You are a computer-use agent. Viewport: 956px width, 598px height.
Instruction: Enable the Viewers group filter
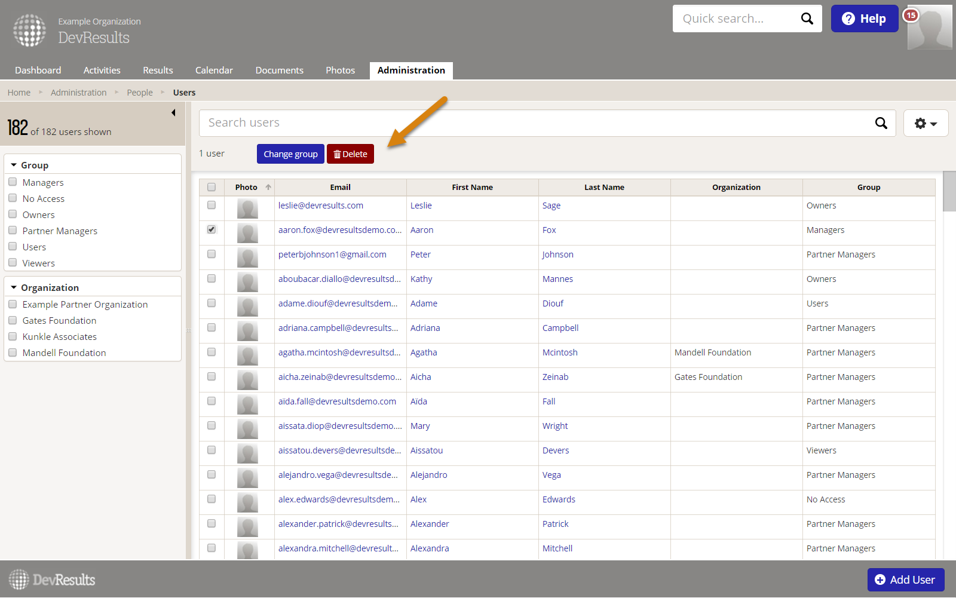[x=13, y=262]
